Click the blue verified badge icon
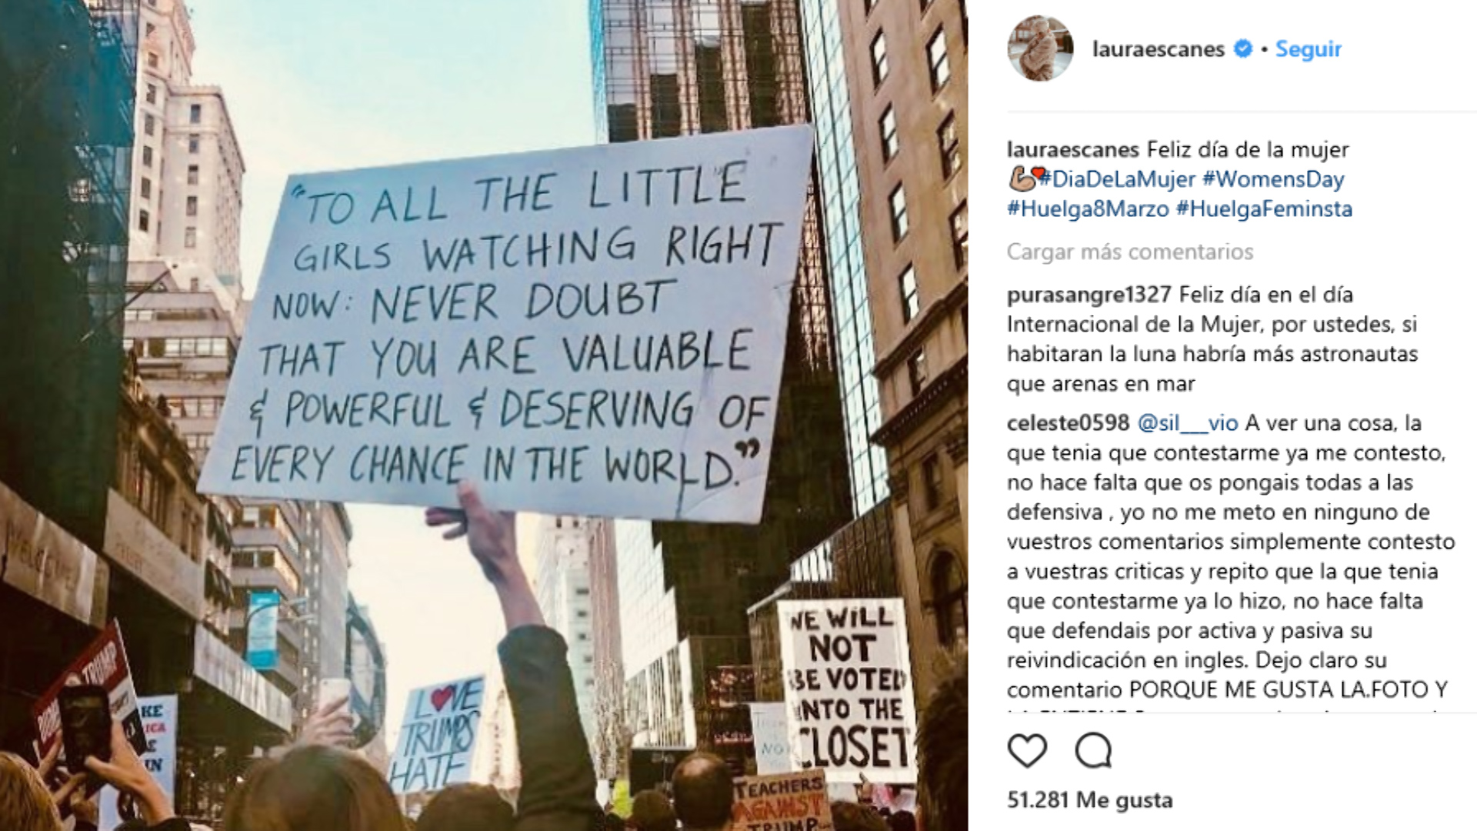 (1242, 48)
